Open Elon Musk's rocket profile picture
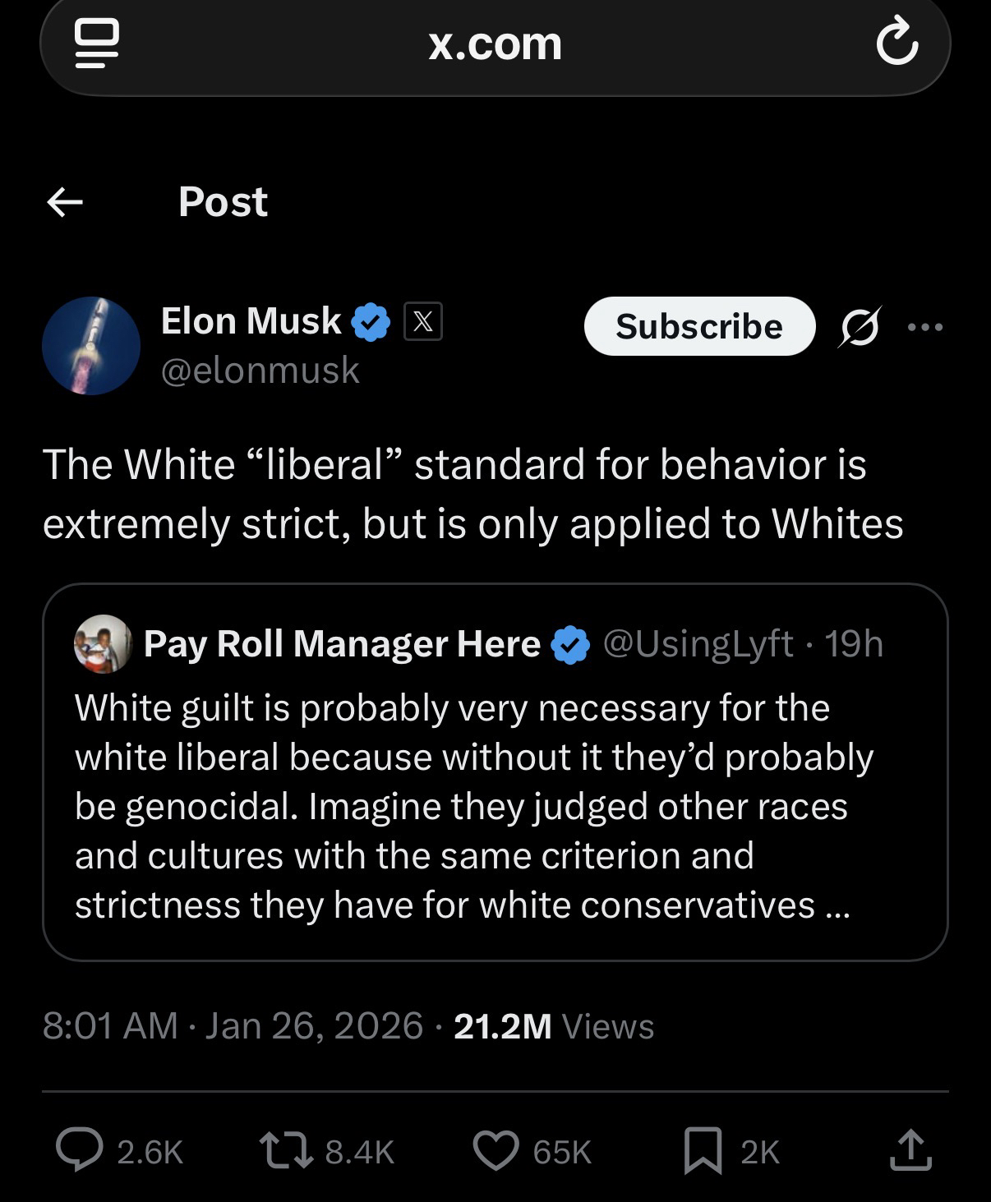This screenshot has width=991, height=1202. coord(91,346)
